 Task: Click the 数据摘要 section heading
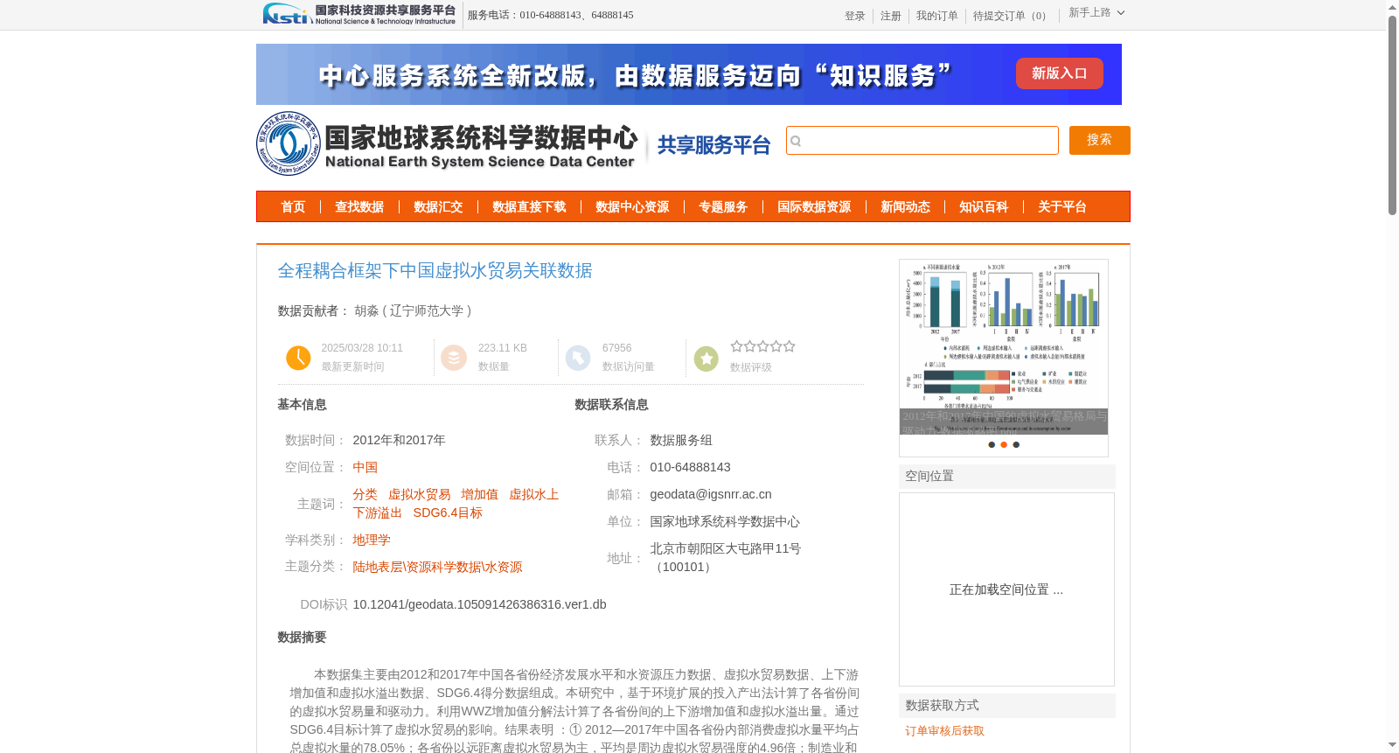tap(302, 638)
